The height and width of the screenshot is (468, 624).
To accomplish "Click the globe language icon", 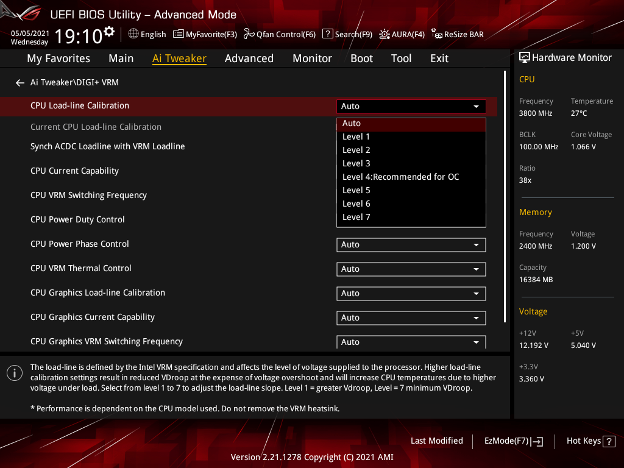I will coord(133,34).
